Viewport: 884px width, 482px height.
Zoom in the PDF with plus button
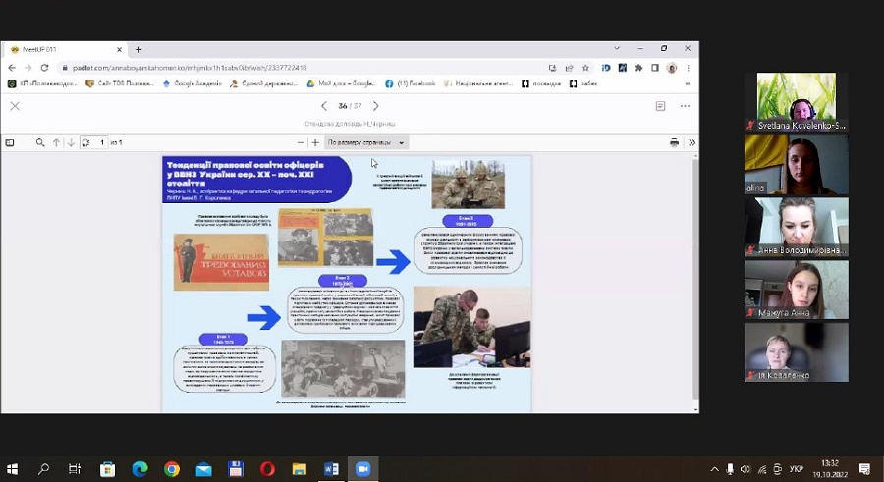coord(315,142)
